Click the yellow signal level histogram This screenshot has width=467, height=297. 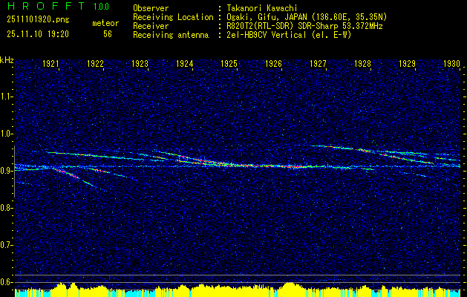238,290
